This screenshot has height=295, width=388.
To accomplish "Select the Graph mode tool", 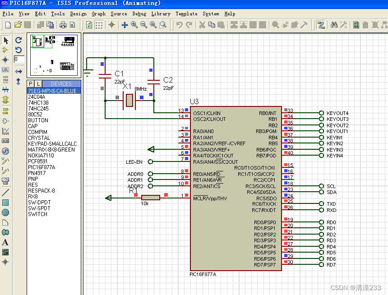I will coord(5,131).
